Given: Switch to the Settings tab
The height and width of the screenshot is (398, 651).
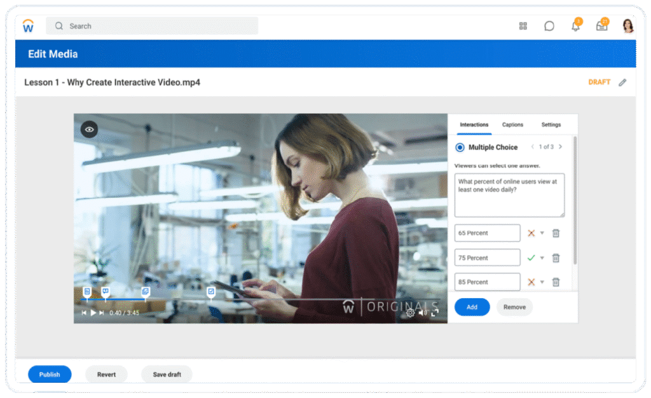Looking at the screenshot, I should coord(551,125).
